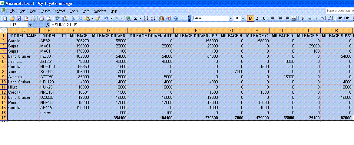The height and width of the screenshot is (145, 354).
Task: Toggle Center alignment
Action: click(x=280, y=18)
